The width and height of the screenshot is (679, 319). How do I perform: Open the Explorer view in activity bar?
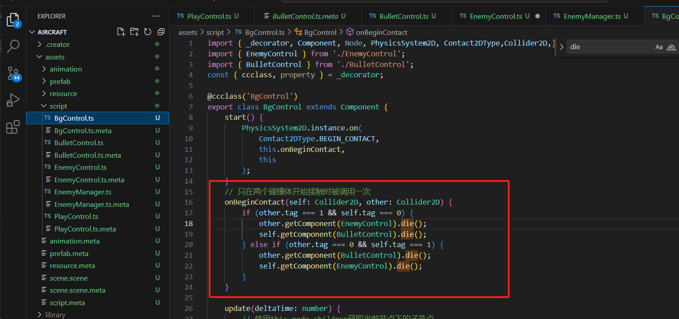pyautogui.click(x=13, y=20)
